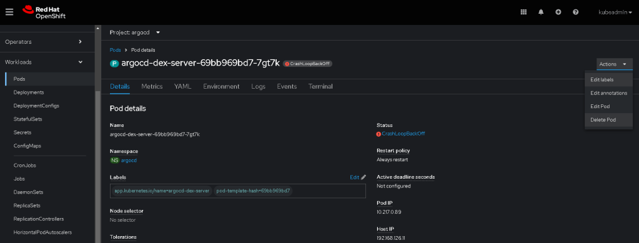This screenshot has width=639, height=243.
Task: Click the Pods breadcrumb link
Action: point(116,50)
